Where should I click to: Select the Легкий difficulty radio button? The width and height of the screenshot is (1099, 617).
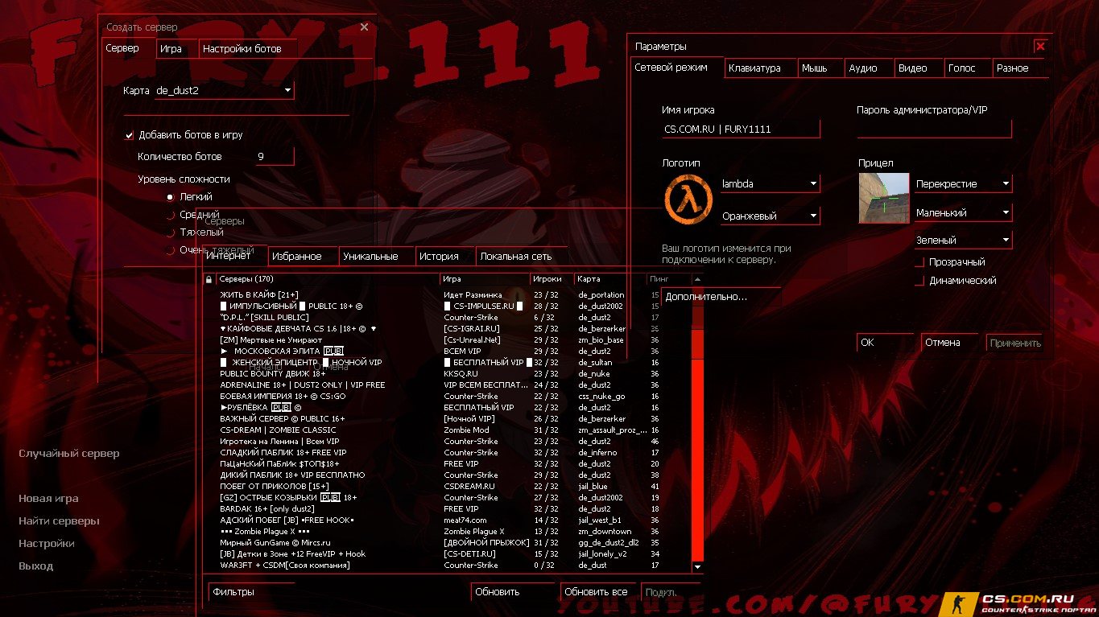[170, 197]
